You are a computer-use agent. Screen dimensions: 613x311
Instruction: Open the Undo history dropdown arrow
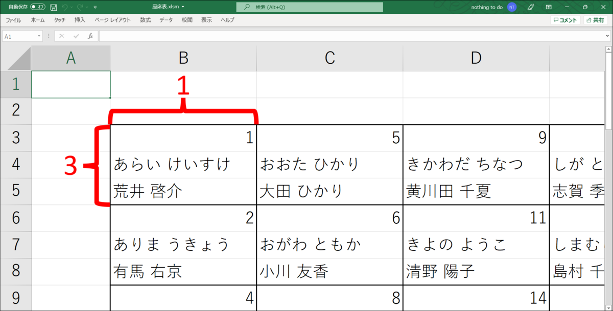point(71,7)
